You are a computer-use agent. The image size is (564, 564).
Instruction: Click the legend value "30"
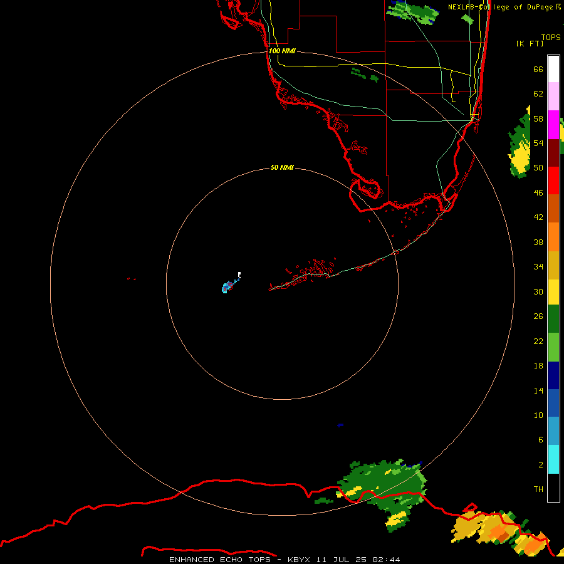click(538, 291)
